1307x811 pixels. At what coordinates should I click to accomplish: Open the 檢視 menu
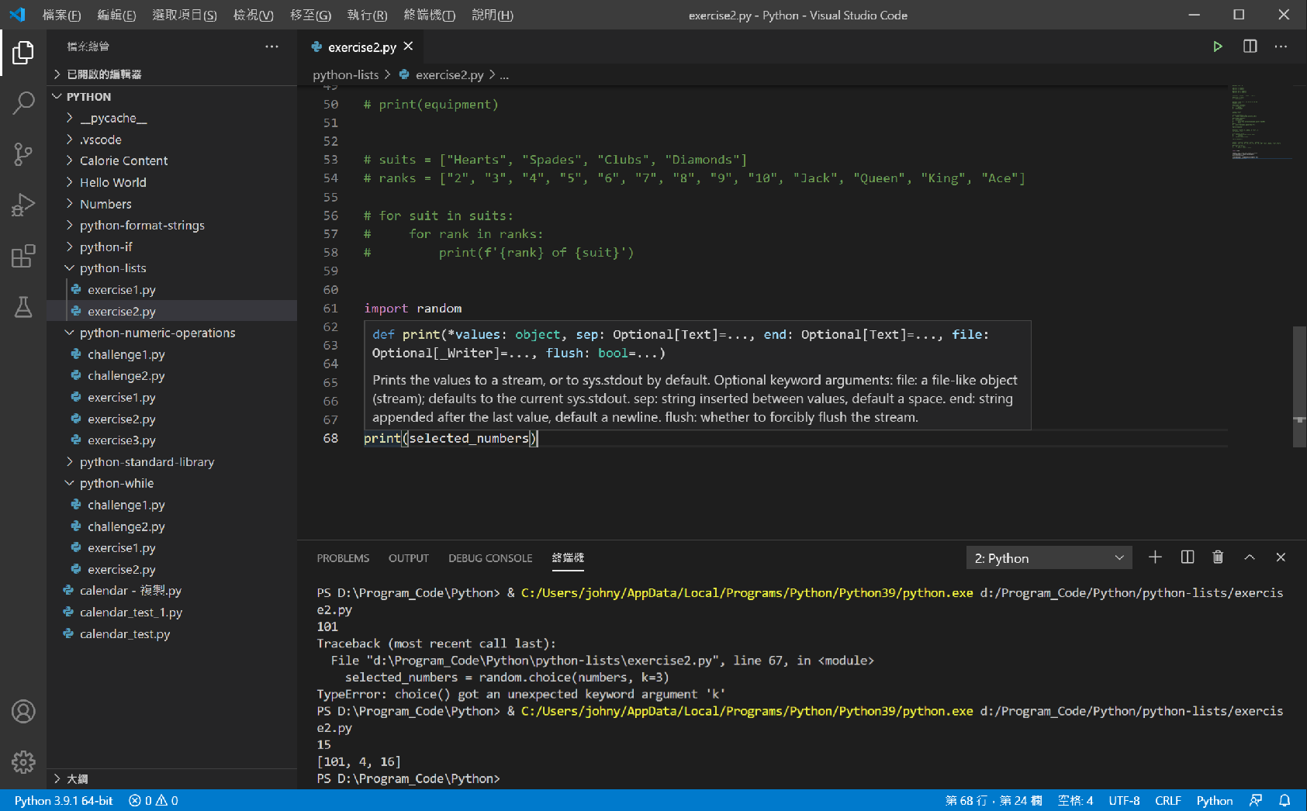253,14
